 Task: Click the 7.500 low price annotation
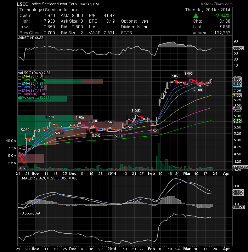197,90
